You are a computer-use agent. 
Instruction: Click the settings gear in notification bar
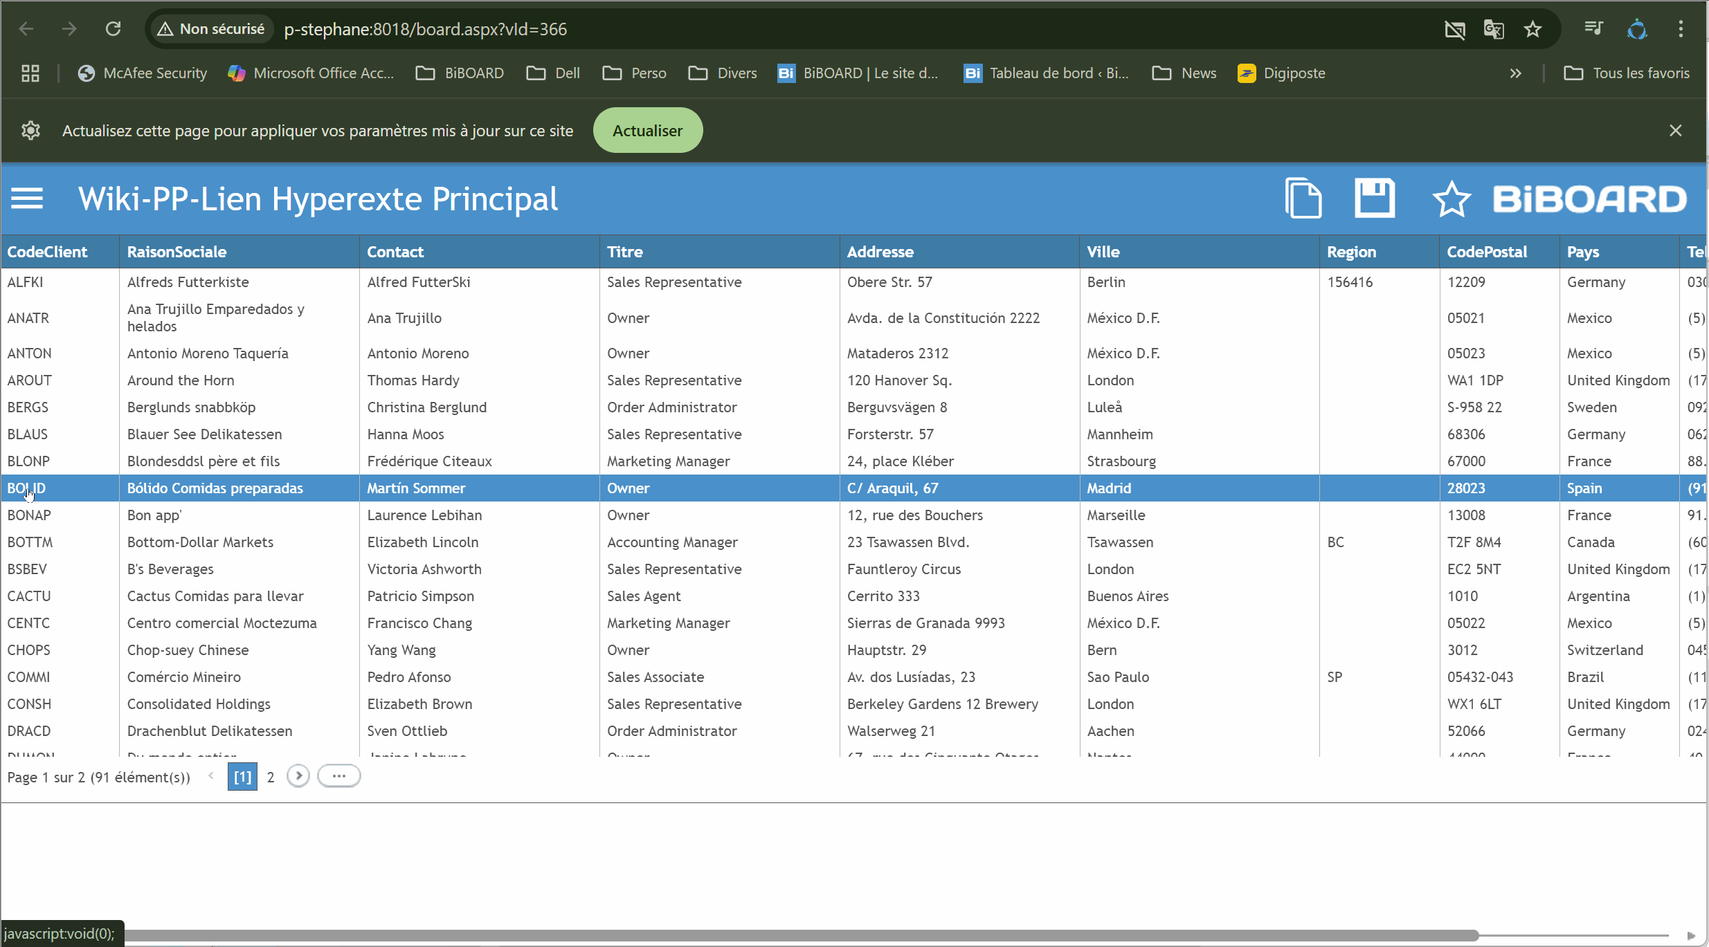click(x=30, y=131)
